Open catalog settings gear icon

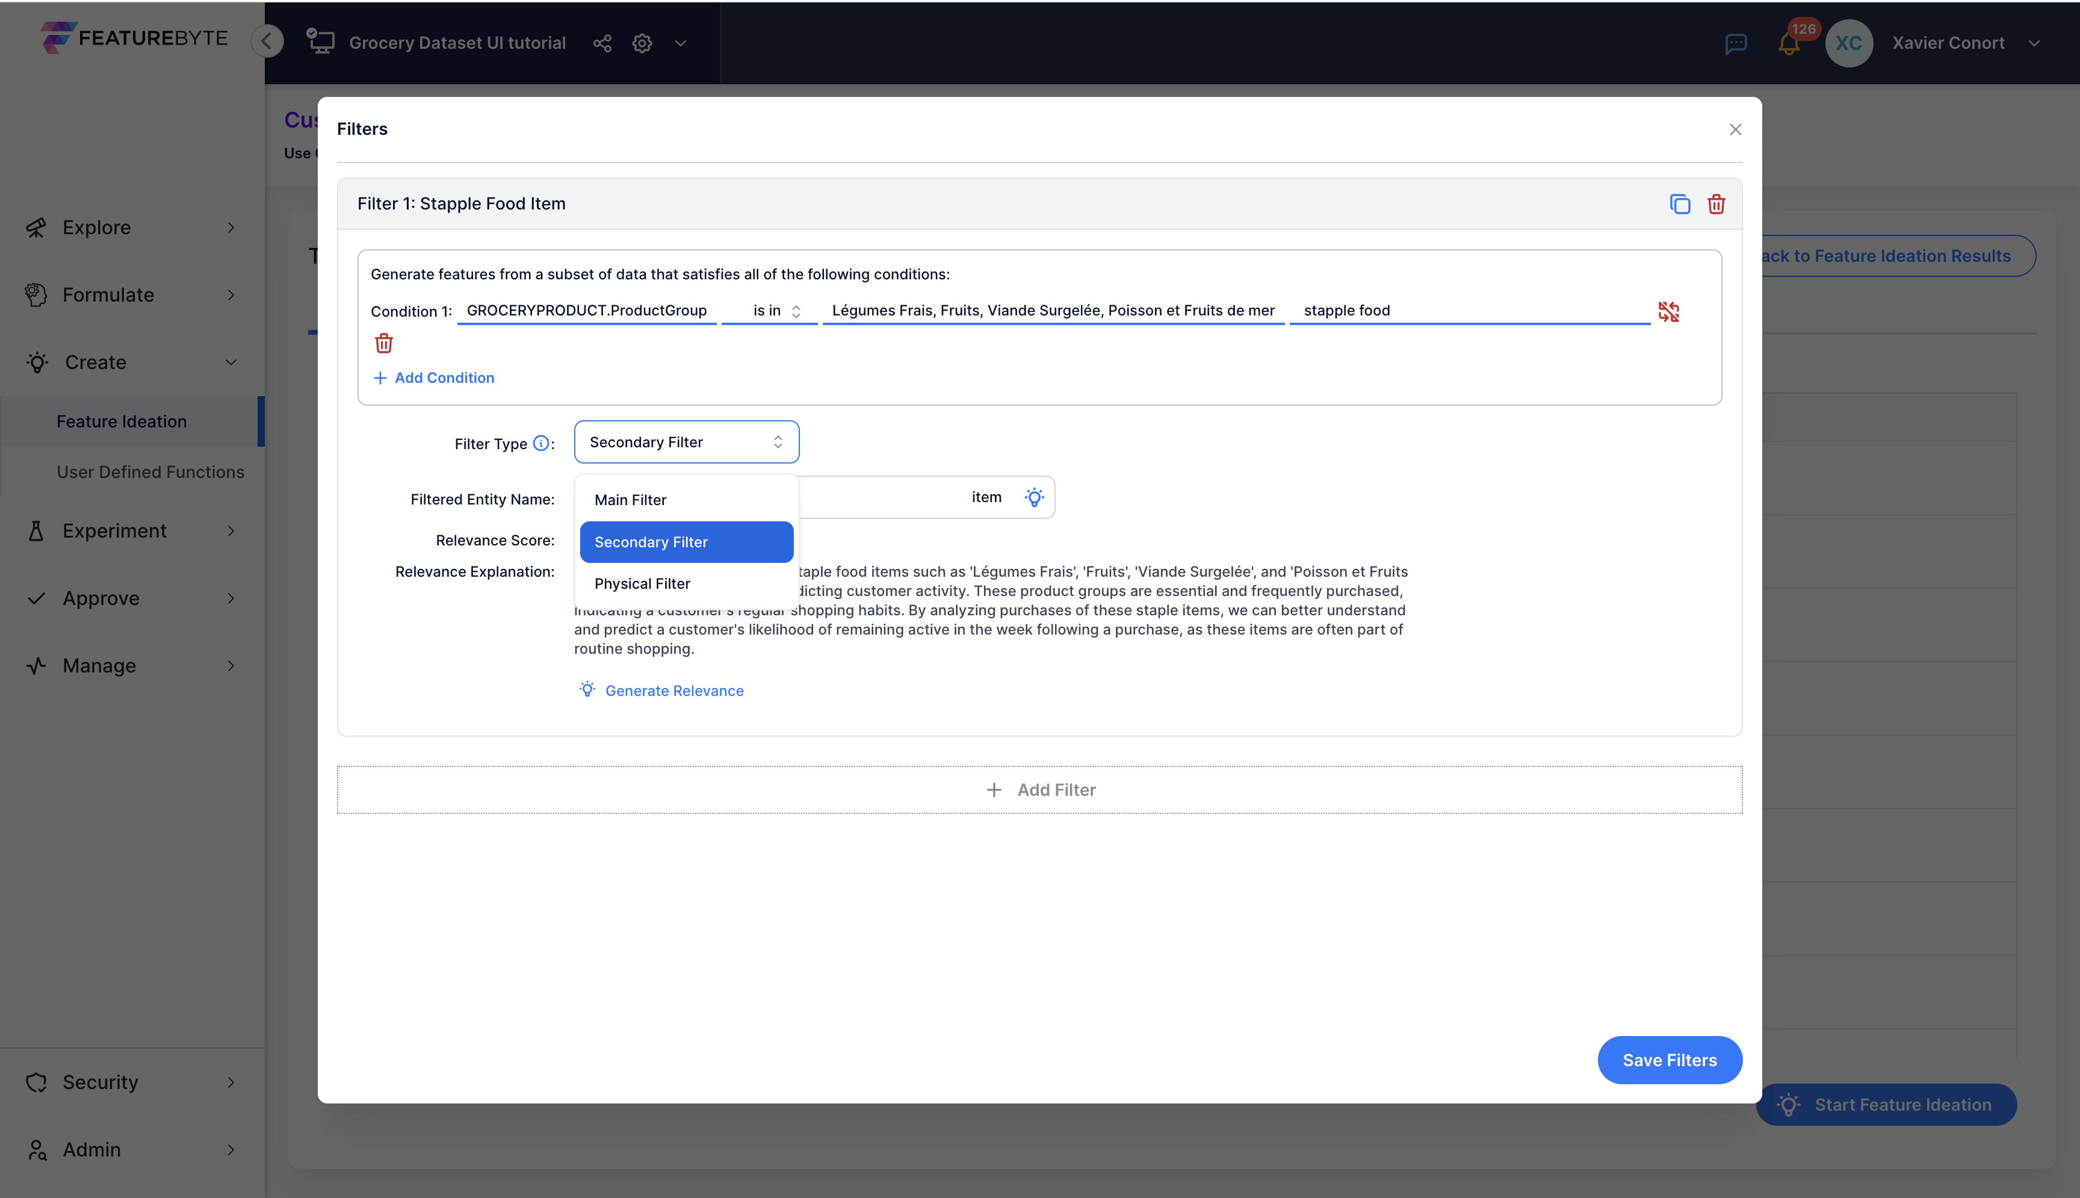pyautogui.click(x=642, y=43)
